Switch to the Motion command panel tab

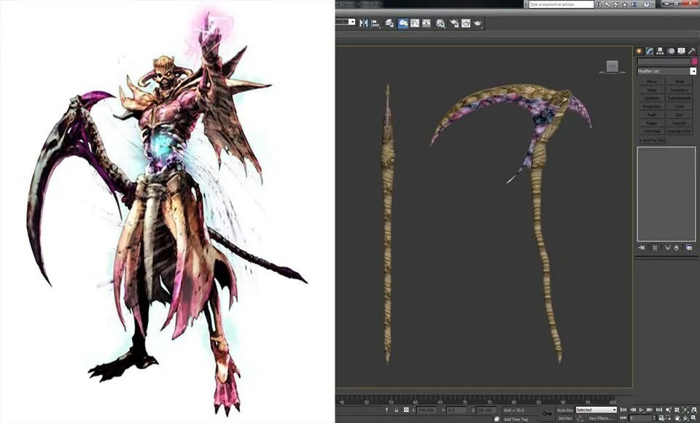672,51
